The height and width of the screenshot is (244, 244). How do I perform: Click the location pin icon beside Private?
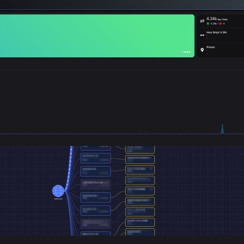[x=202, y=50]
